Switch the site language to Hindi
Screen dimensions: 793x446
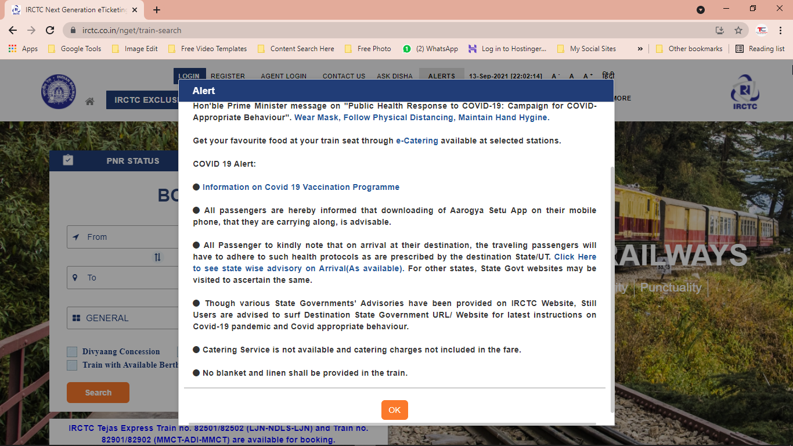coord(608,76)
